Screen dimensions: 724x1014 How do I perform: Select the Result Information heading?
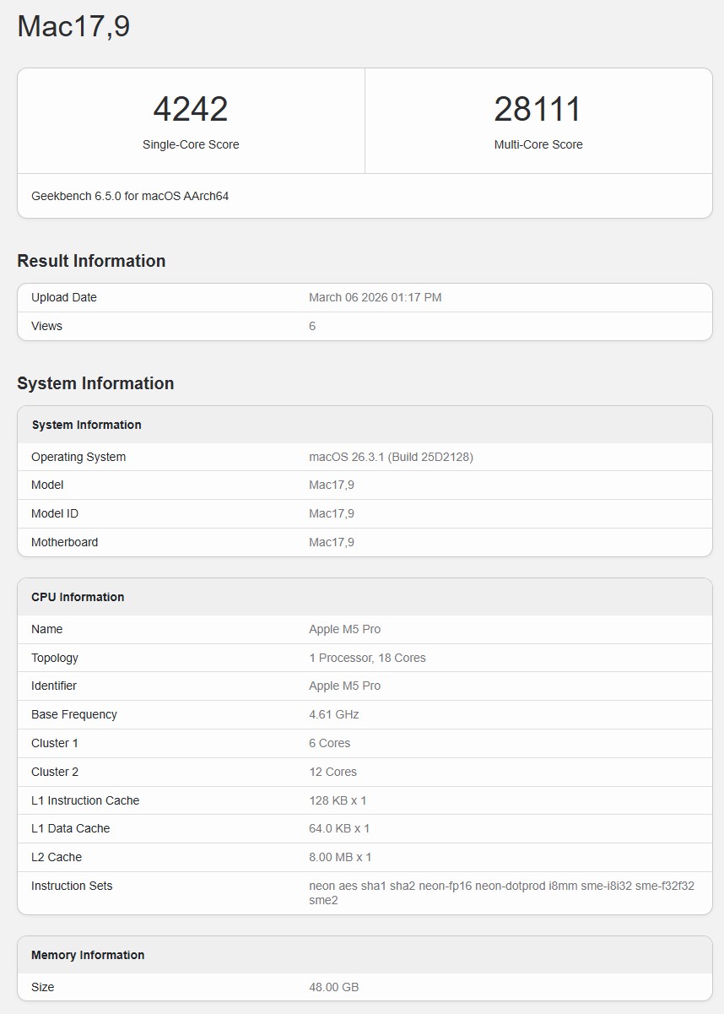91,261
